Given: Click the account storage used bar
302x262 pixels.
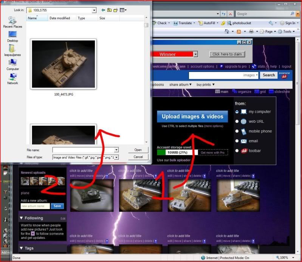Looking at the screenshot, I should (177, 153).
